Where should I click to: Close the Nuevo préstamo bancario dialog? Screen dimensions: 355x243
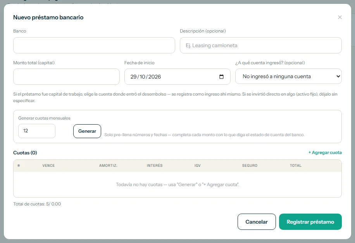point(339,17)
